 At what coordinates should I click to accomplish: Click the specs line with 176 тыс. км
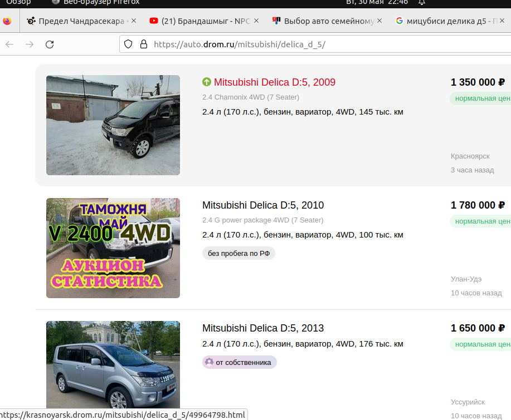pos(303,344)
